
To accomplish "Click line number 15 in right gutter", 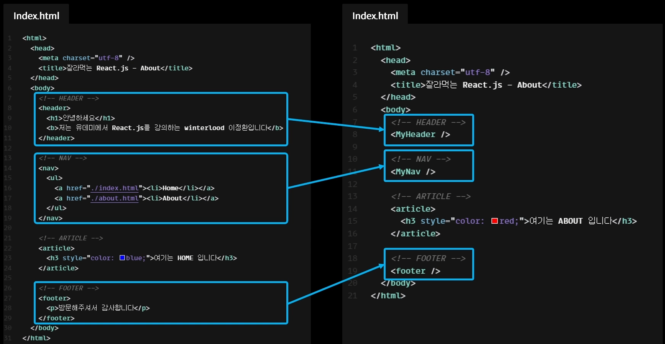I will point(353,221).
